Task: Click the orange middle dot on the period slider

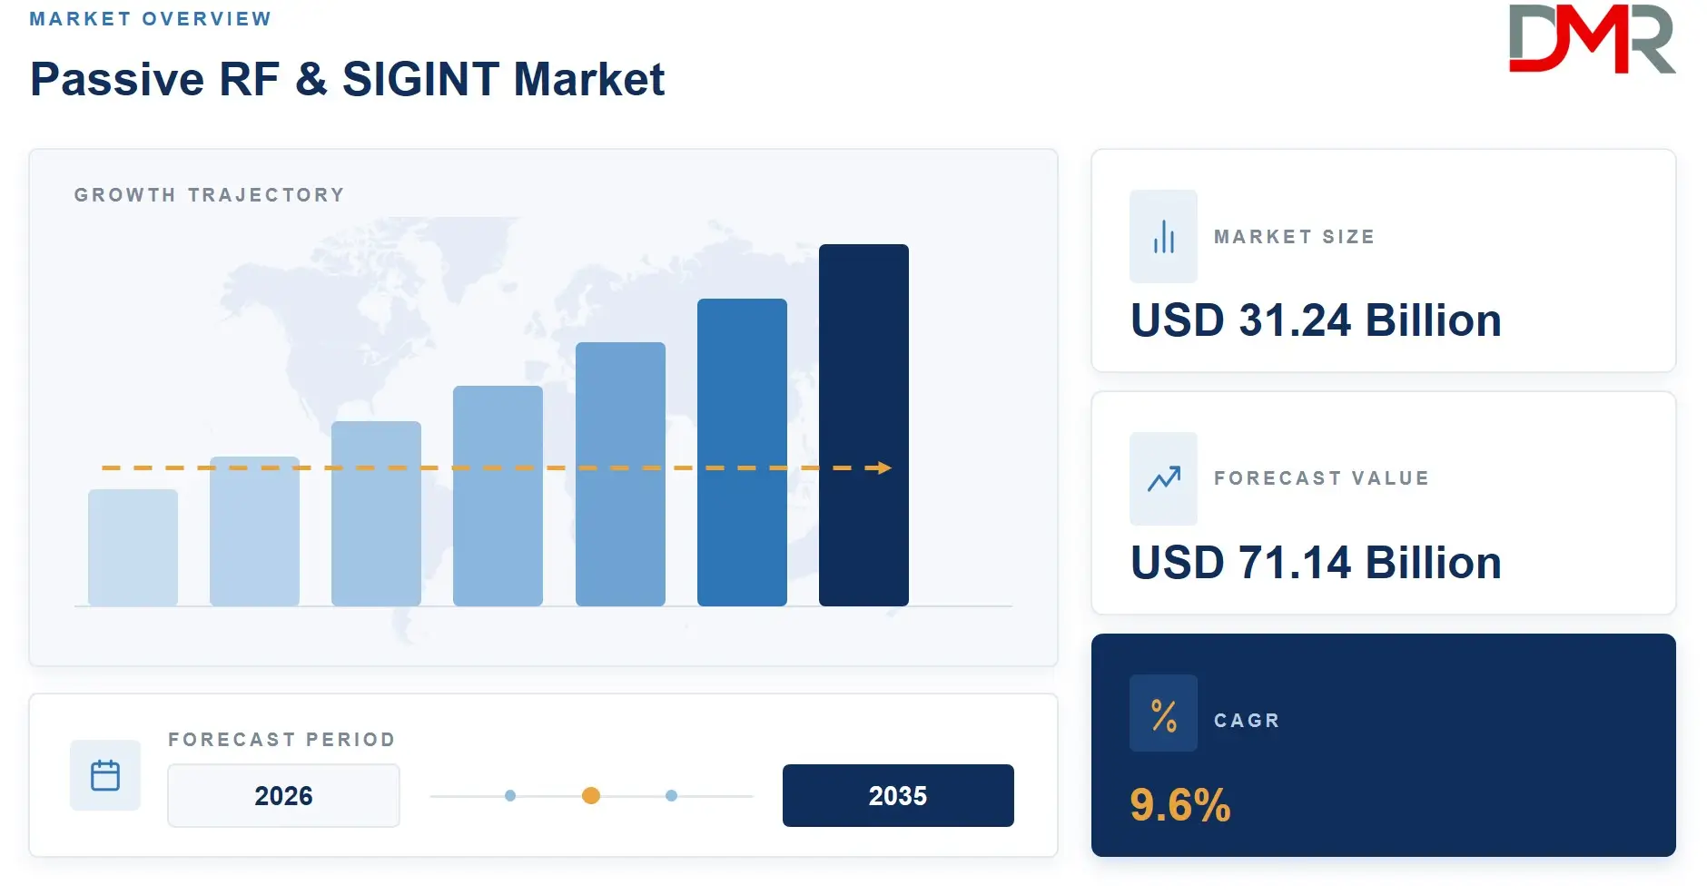Action: pyautogui.click(x=591, y=796)
